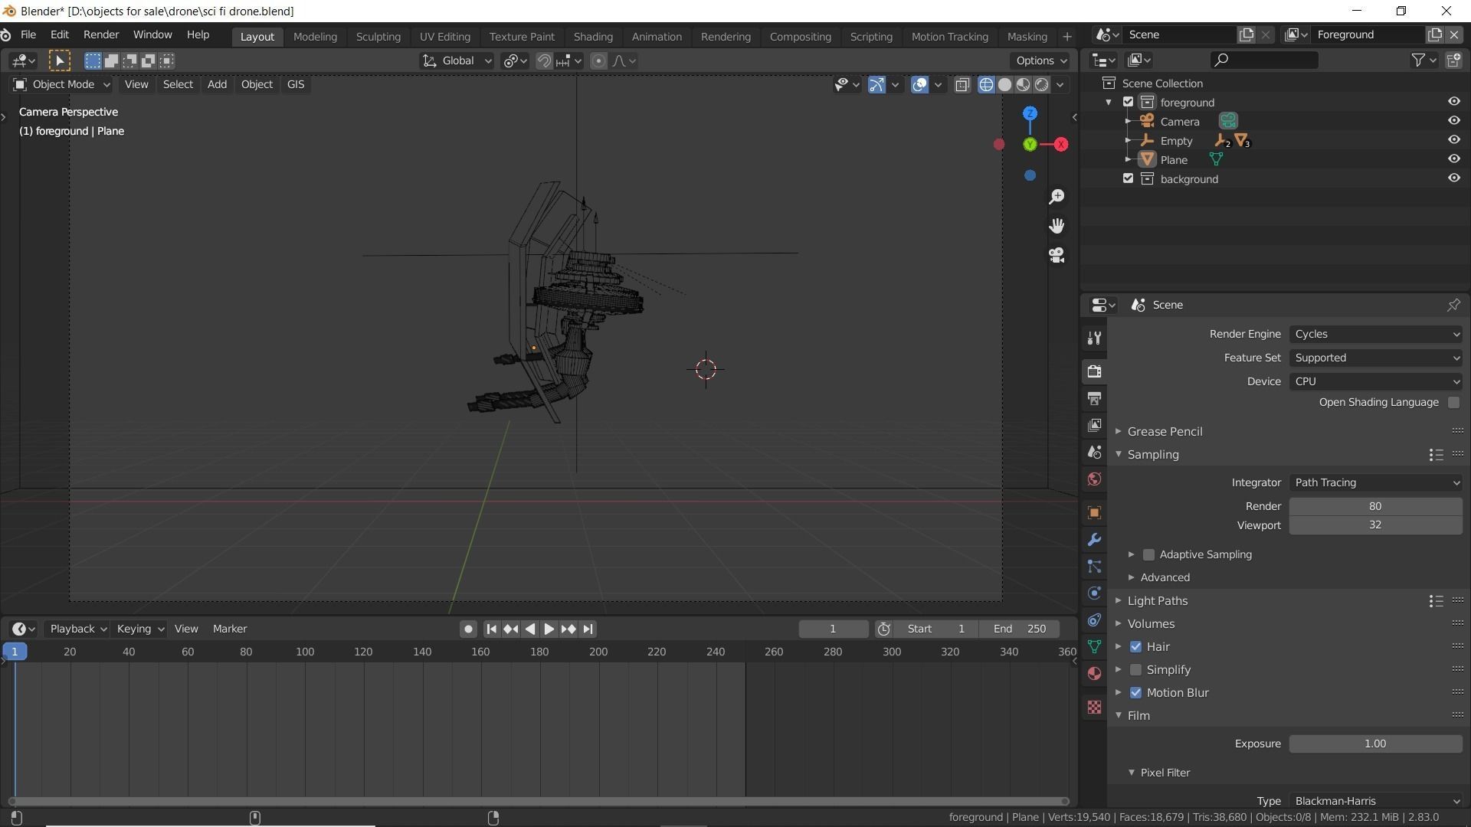The width and height of the screenshot is (1471, 827).
Task: Click the pan hand viewport icon
Action: [x=1057, y=226]
